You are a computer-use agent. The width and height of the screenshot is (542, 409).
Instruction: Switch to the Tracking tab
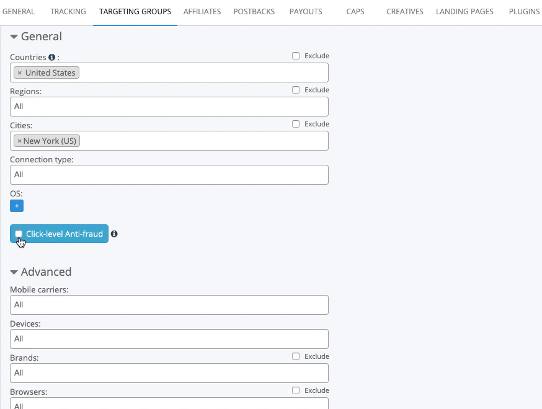[68, 12]
